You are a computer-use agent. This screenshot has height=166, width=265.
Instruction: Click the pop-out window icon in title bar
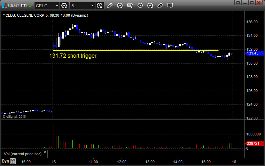238,2
